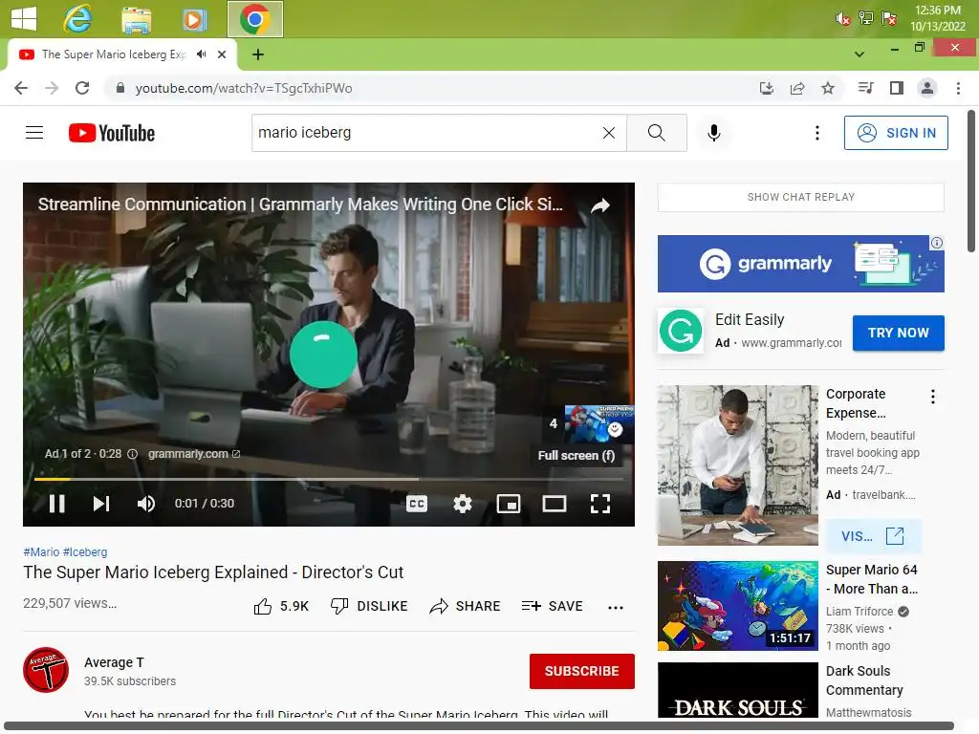Open options menu for Corporate Expense ad

tap(932, 397)
